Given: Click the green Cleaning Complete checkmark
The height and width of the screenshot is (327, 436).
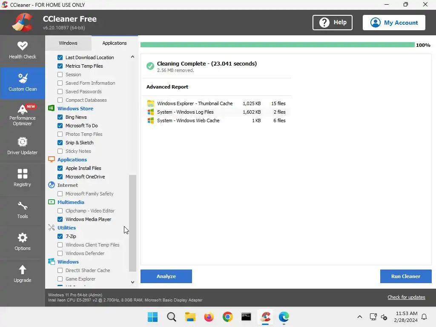Looking at the screenshot, I should (x=150, y=66).
